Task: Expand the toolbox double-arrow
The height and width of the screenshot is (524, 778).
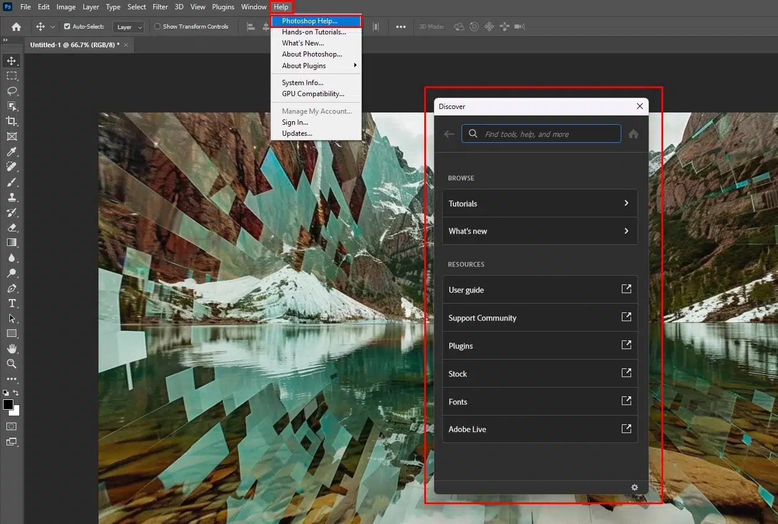Action: tap(5, 40)
